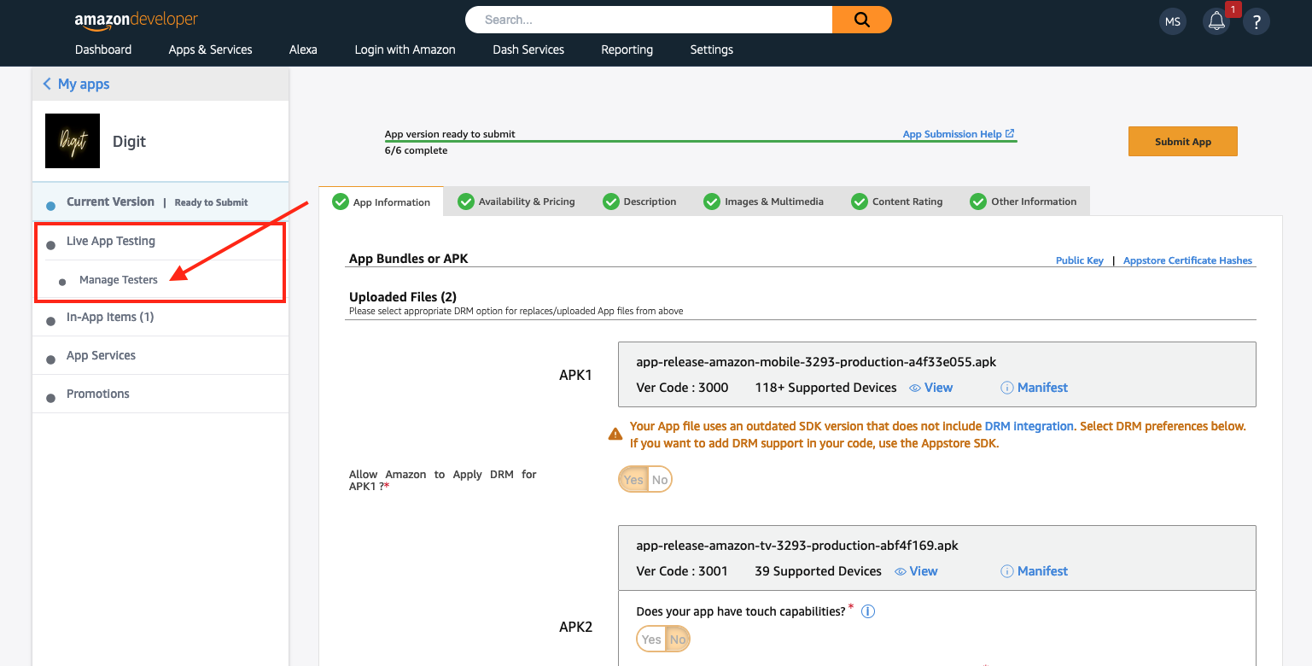Switch to the Other Information tab
Screen dimensions: 1312x666
tap(1023, 202)
